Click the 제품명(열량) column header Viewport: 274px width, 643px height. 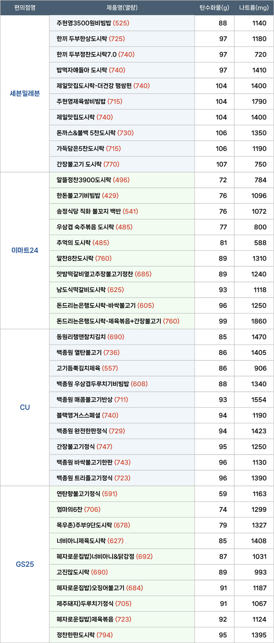point(122,8)
